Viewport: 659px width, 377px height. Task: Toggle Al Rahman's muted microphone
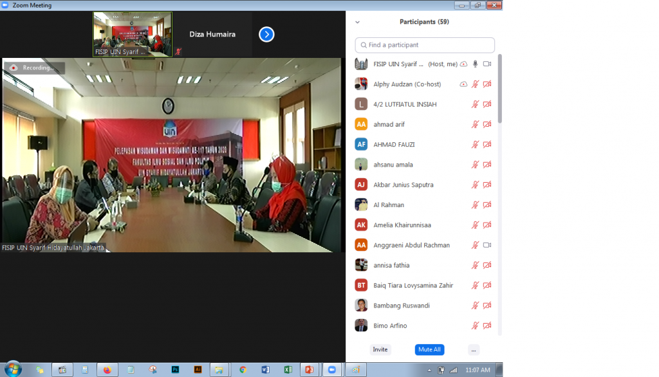click(x=476, y=205)
